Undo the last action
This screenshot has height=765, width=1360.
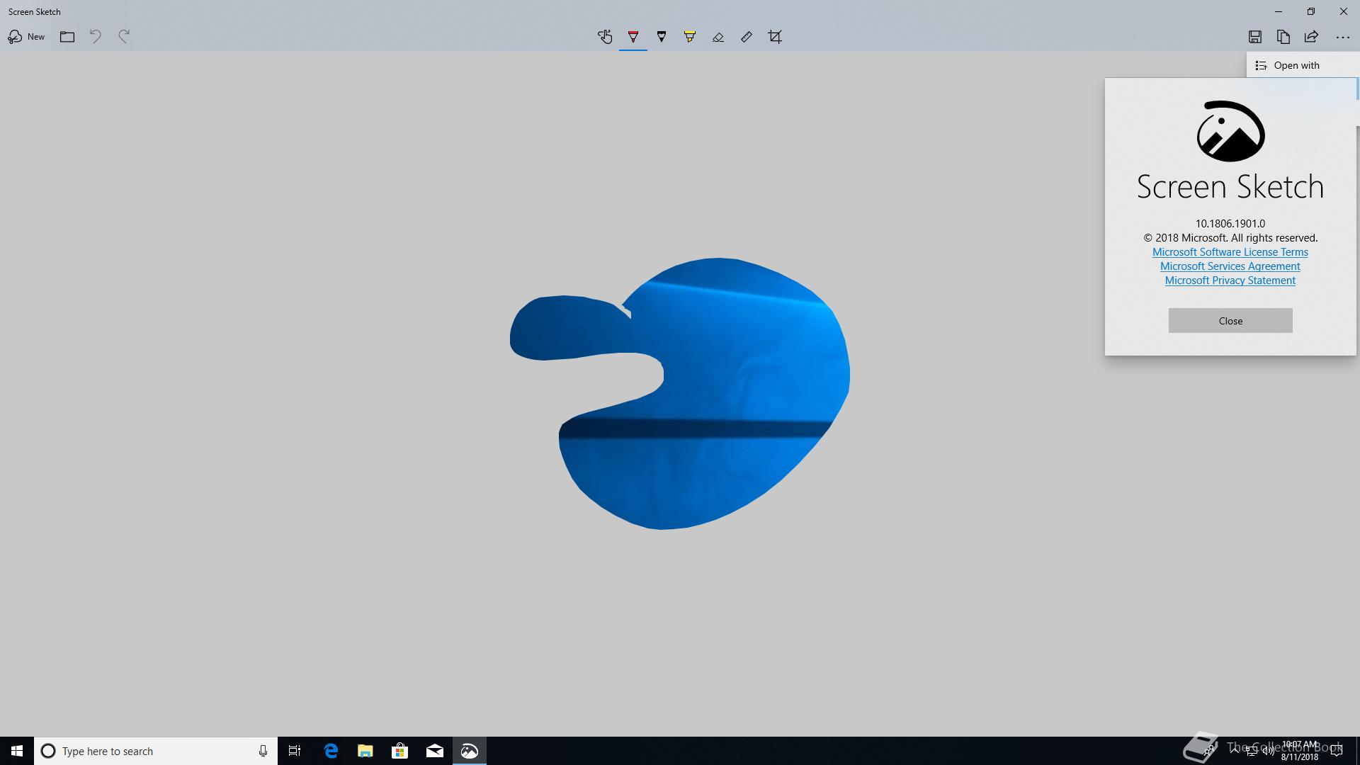pos(96,37)
